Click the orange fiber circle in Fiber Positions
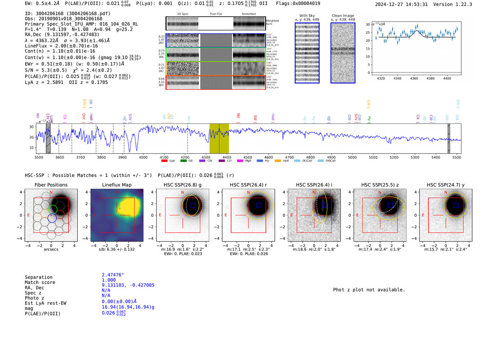This screenshot has width=497, height=338. click(45, 213)
